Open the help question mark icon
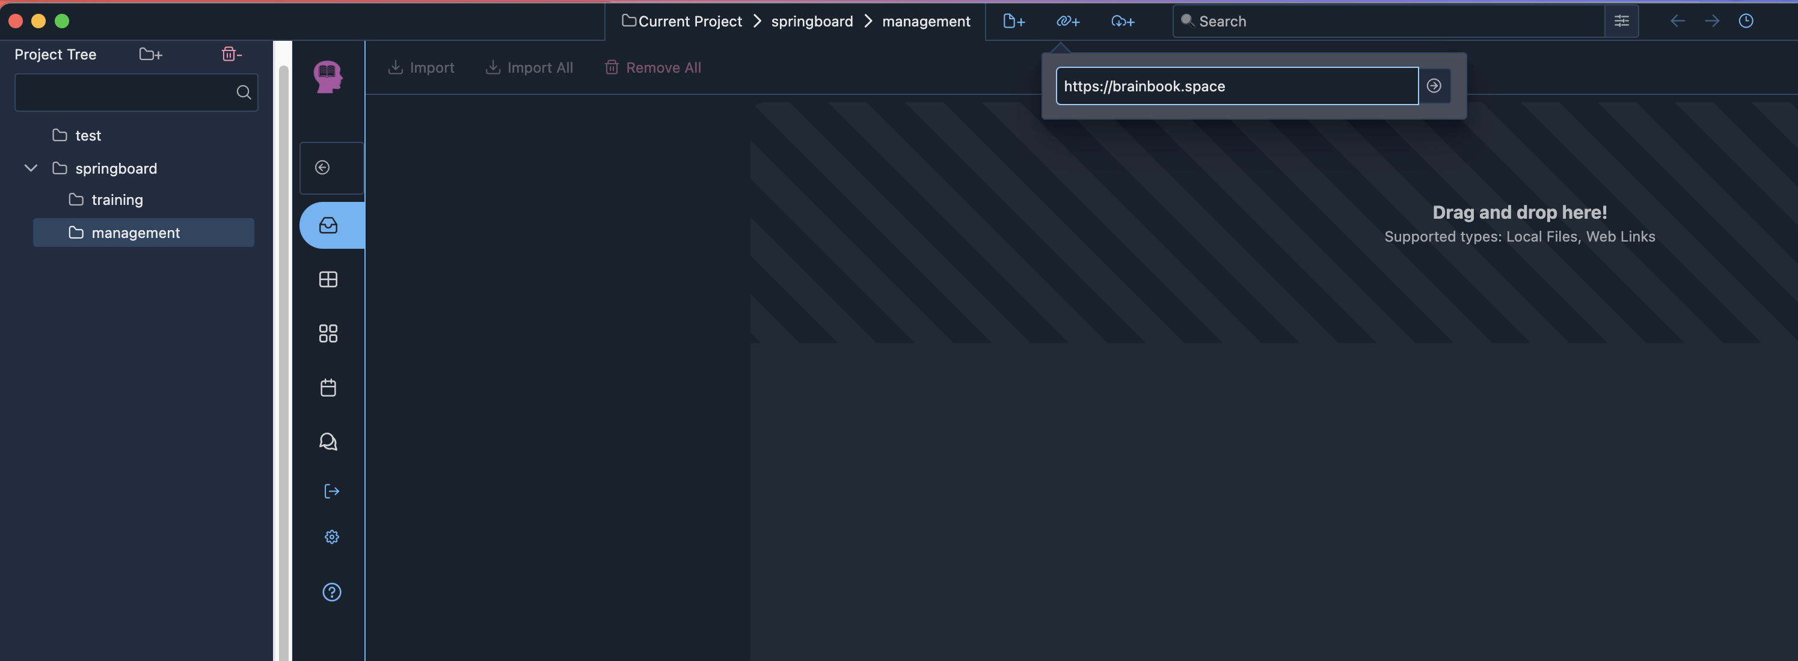This screenshot has width=1798, height=661. coord(331,592)
